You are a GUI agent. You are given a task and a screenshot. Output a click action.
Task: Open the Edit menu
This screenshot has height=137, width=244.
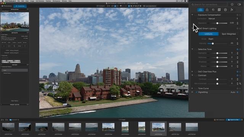pos(22,1)
